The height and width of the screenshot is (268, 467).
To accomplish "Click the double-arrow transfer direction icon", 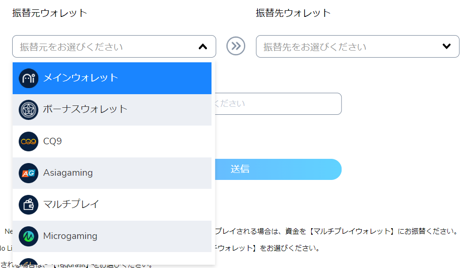I will point(236,46).
